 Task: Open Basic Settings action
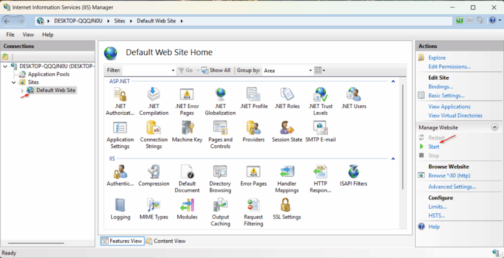(446, 96)
